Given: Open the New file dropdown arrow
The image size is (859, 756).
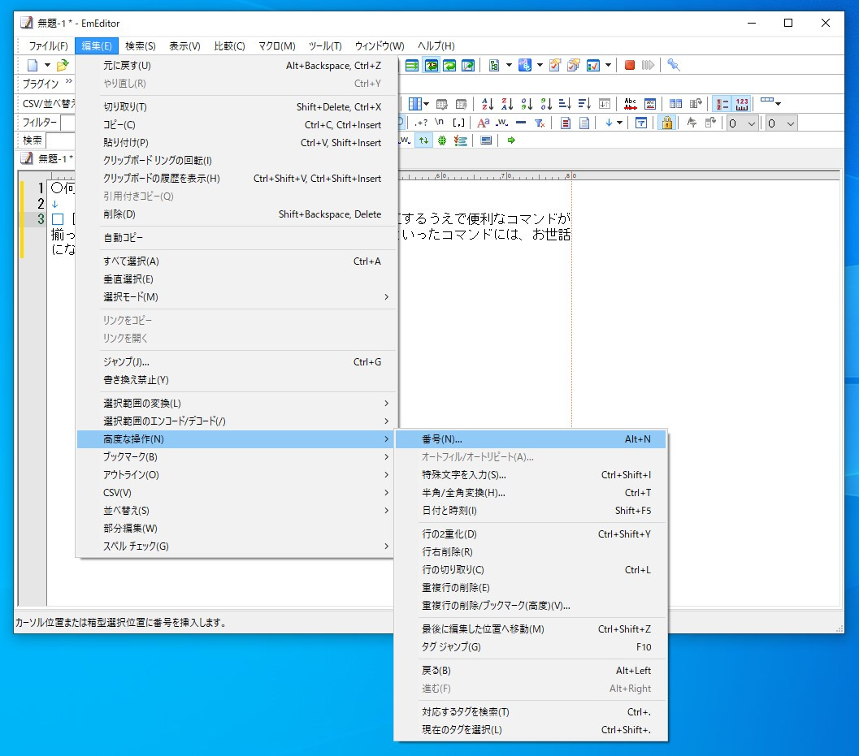Looking at the screenshot, I should (x=47, y=65).
